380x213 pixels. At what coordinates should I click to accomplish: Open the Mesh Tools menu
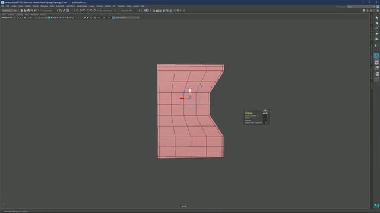tap(71, 6)
